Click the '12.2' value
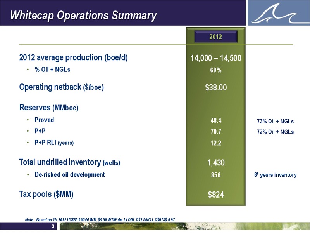The width and height of the screenshot is (310, 233). 216,143
